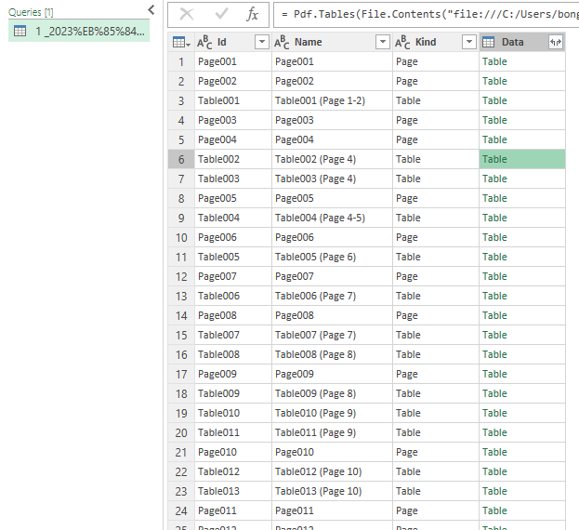579x530 pixels.
Task: Click the Queries [1] pane title
Action: [x=31, y=12]
